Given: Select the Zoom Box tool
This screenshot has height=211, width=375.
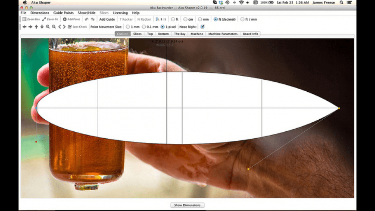Looking at the screenshot, I should click(31, 19).
